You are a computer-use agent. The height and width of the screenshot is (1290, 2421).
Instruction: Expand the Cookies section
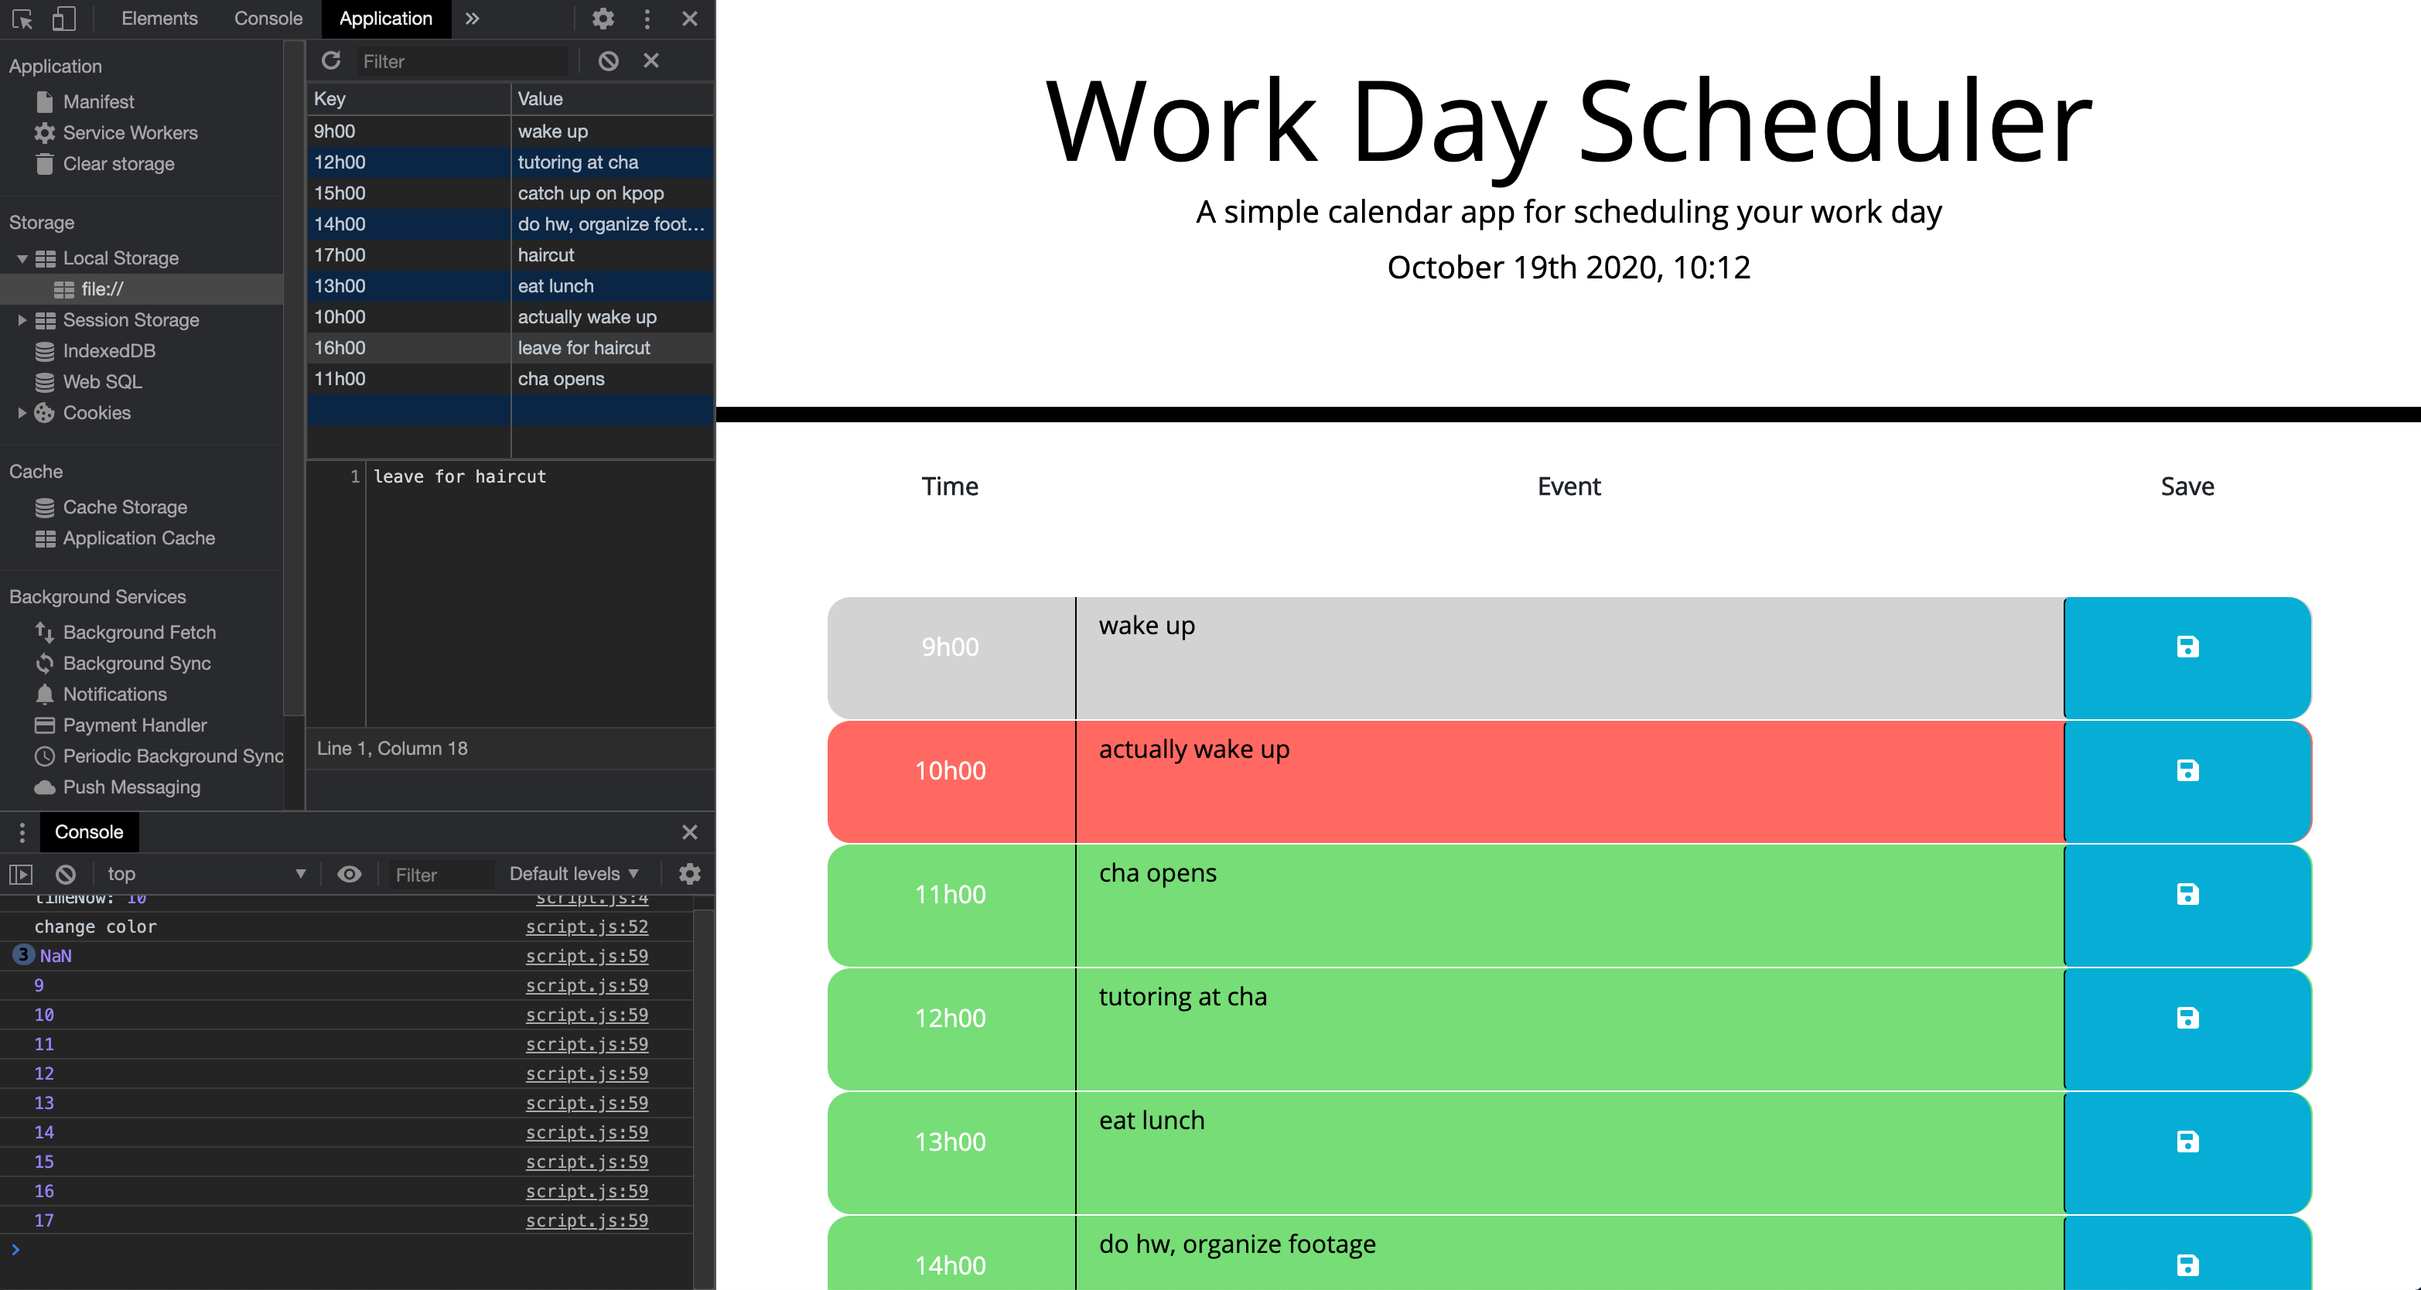[22, 412]
